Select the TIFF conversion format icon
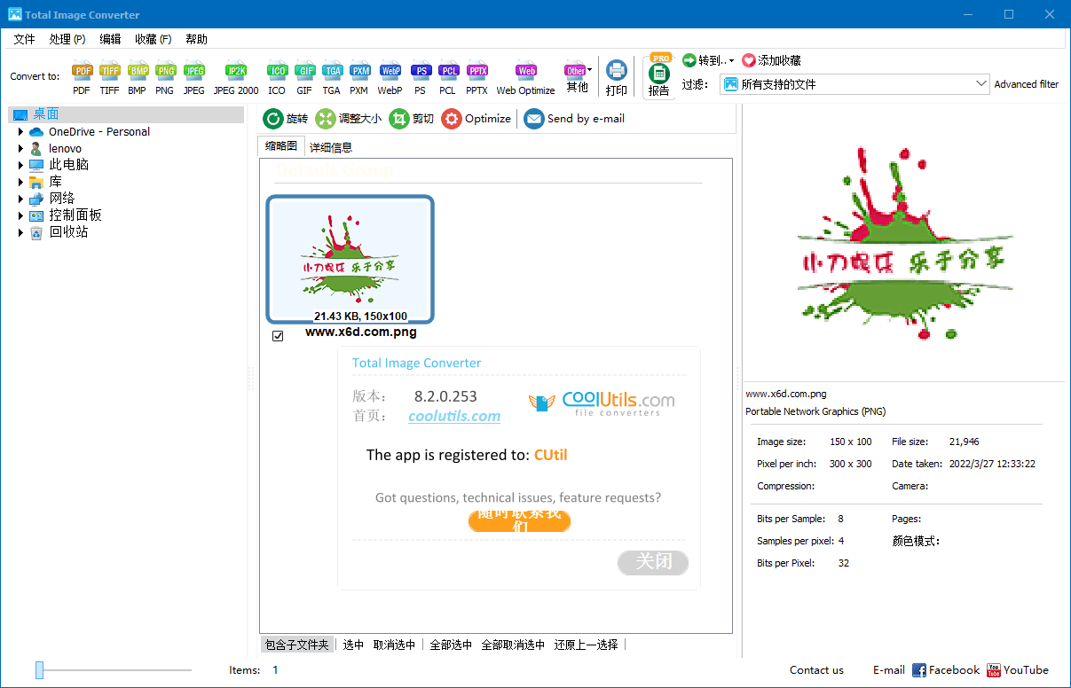Image resolution: width=1071 pixels, height=688 pixels. click(x=109, y=72)
